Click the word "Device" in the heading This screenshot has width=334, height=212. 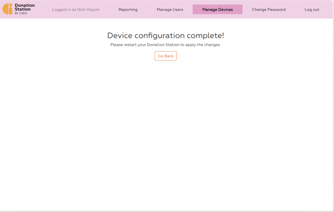click(x=120, y=36)
